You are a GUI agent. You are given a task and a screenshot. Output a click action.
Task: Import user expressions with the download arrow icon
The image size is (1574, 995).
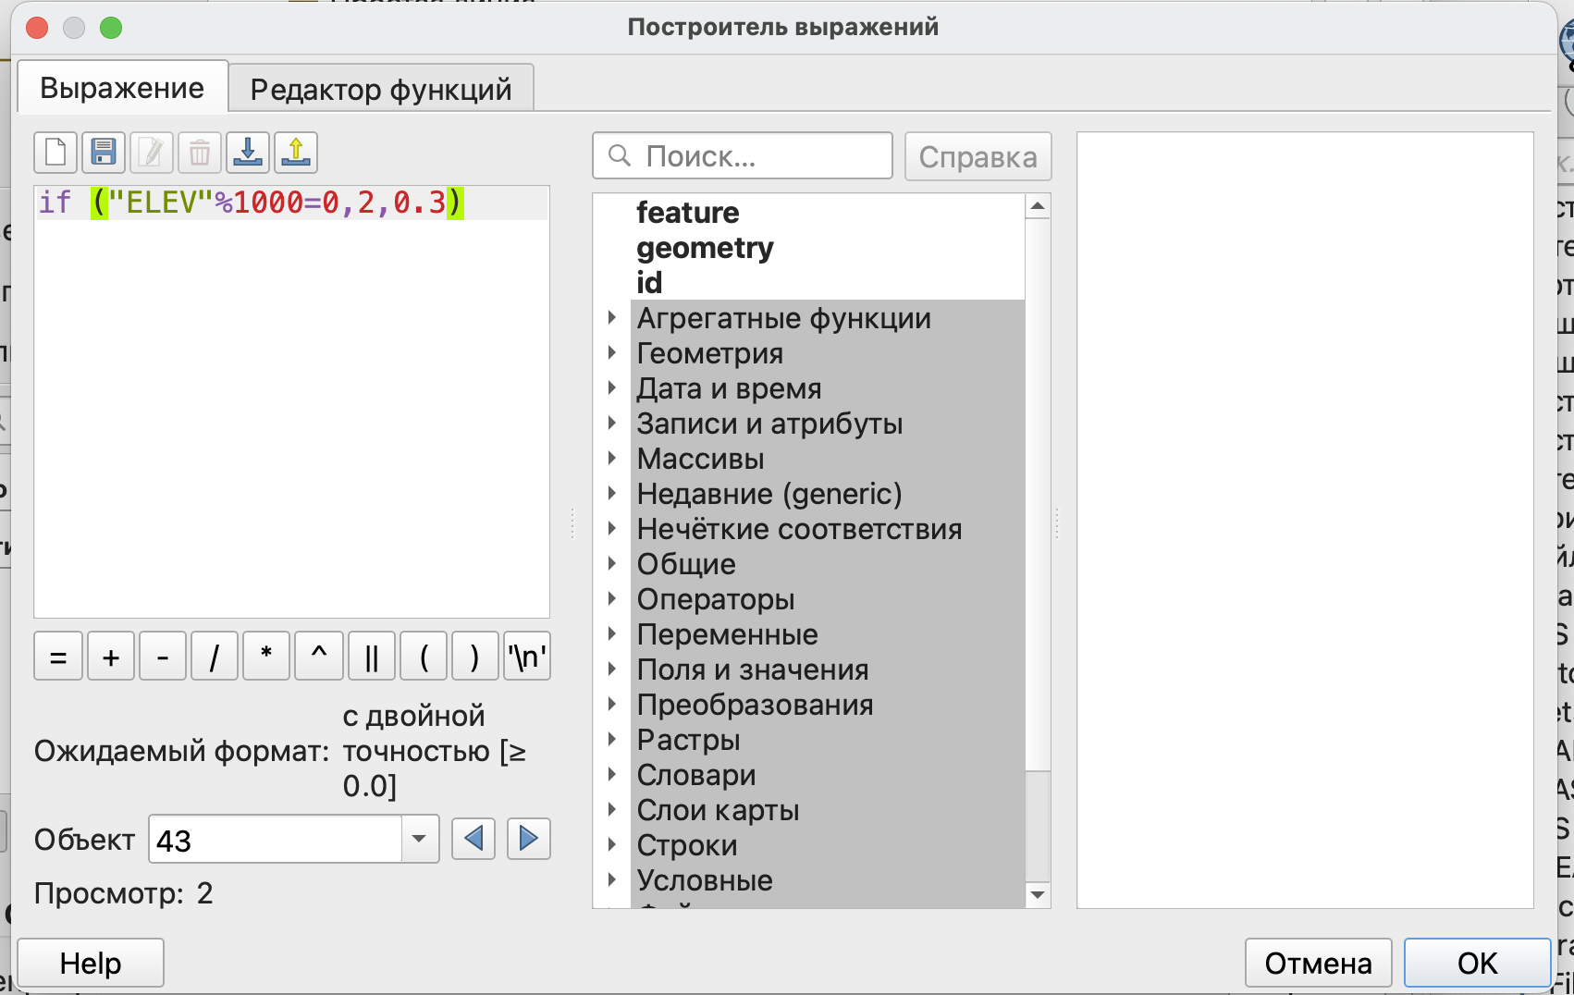[x=248, y=153]
